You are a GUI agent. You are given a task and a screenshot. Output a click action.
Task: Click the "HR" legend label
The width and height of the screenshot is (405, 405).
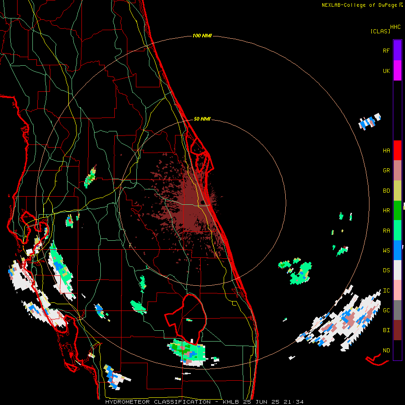[386, 211]
